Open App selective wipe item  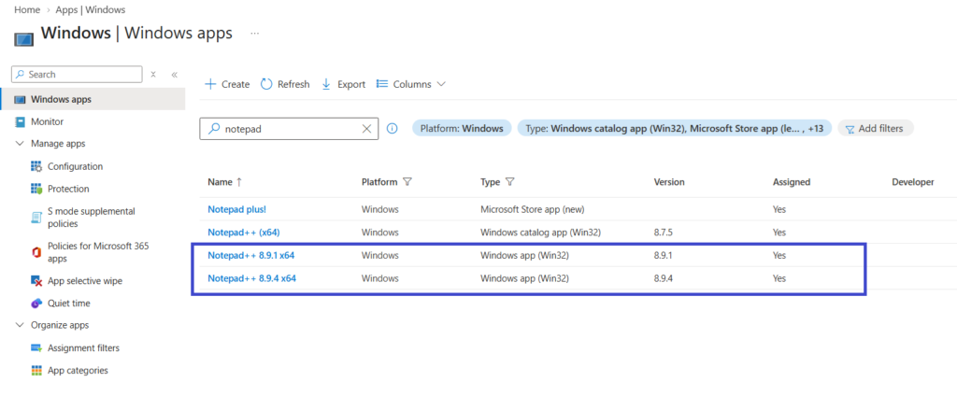85,281
